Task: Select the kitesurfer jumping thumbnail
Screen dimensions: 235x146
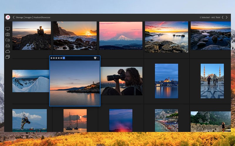Action: tap(30, 120)
